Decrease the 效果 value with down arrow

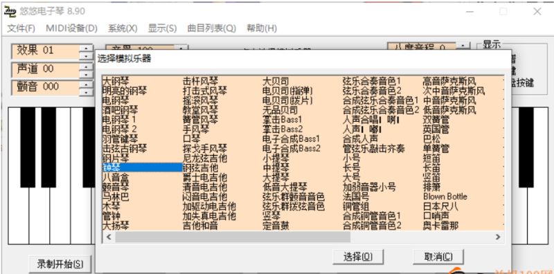click(86, 56)
